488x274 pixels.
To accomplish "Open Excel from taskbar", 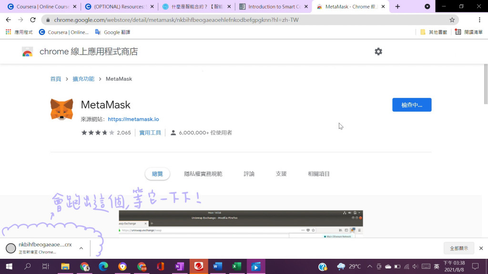I will [x=237, y=266].
